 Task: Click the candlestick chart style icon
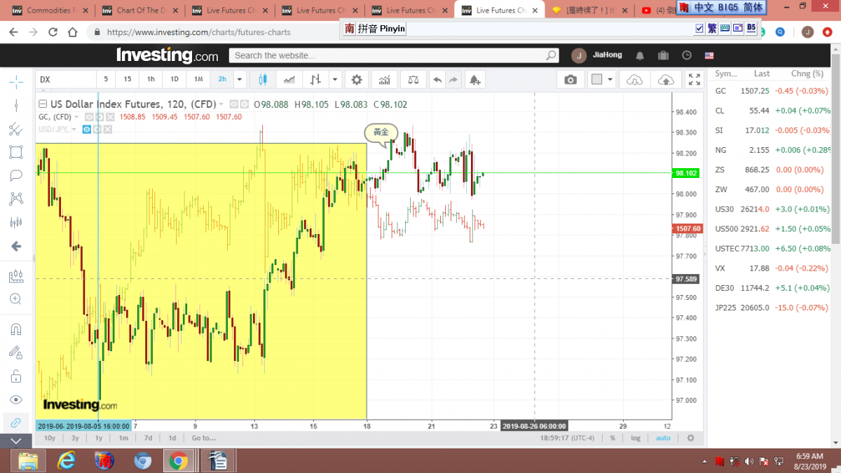pos(264,80)
